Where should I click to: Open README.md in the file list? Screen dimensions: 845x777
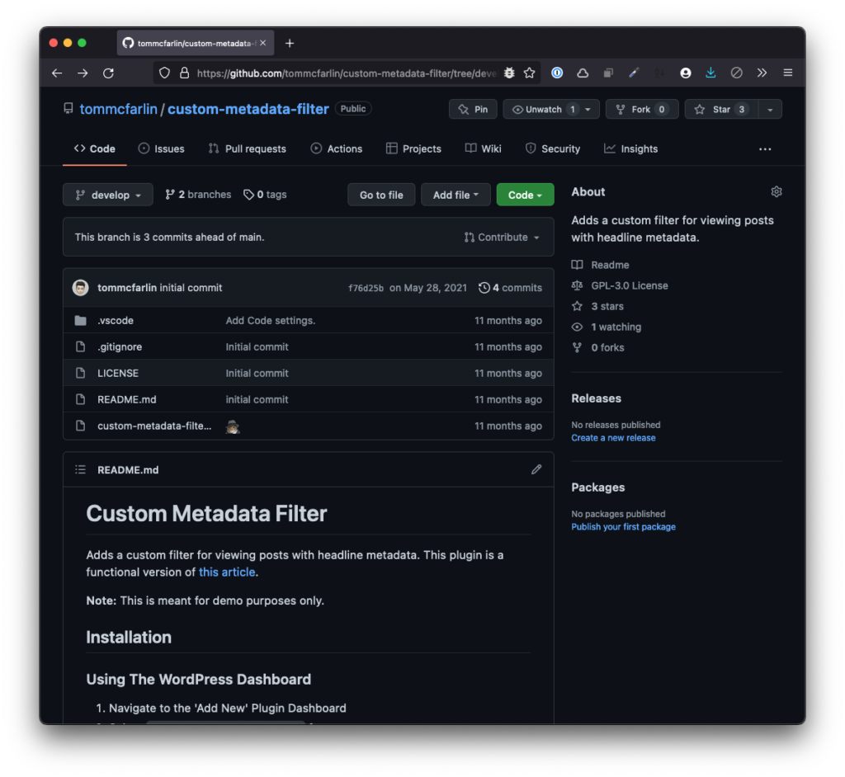(x=126, y=400)
